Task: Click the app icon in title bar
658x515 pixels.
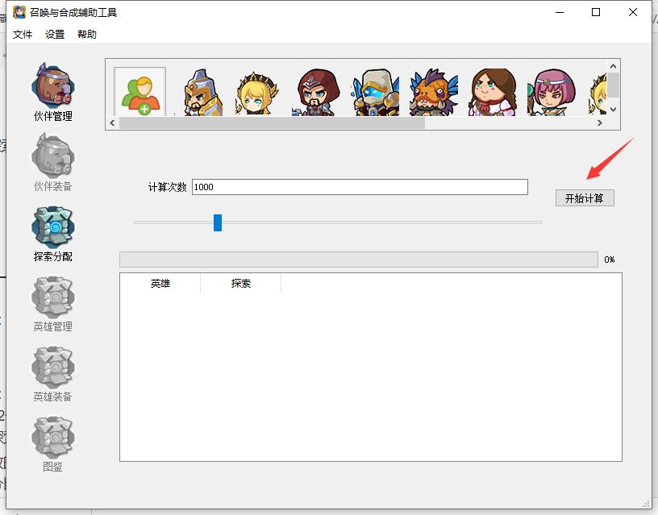Action: click(x=19, y=12)
